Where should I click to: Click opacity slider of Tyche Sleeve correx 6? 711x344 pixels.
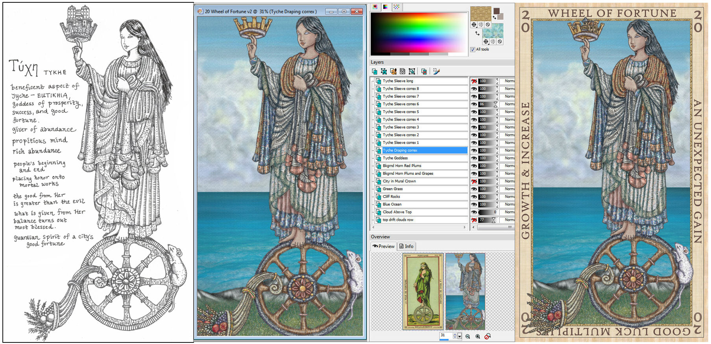488,104
